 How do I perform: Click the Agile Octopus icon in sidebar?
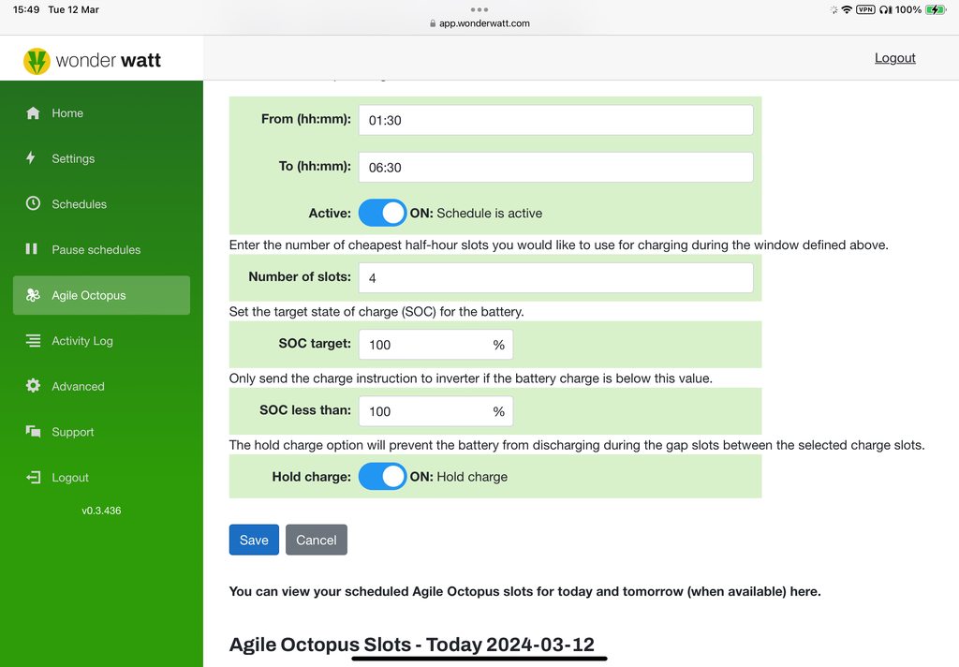click(33, 295)
